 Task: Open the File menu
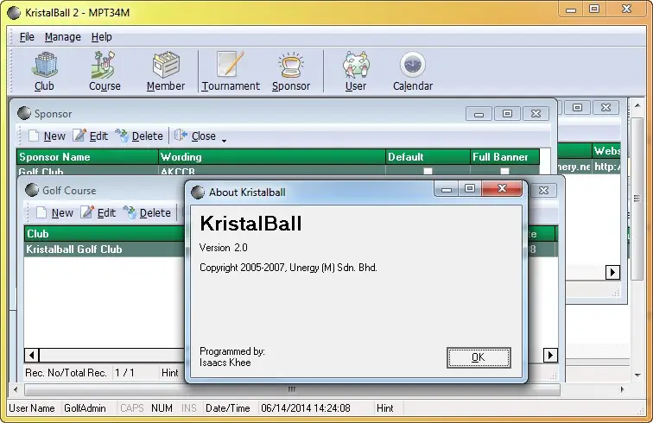[x=27, y=37]
